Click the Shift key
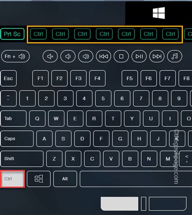 tap(22, 159)
